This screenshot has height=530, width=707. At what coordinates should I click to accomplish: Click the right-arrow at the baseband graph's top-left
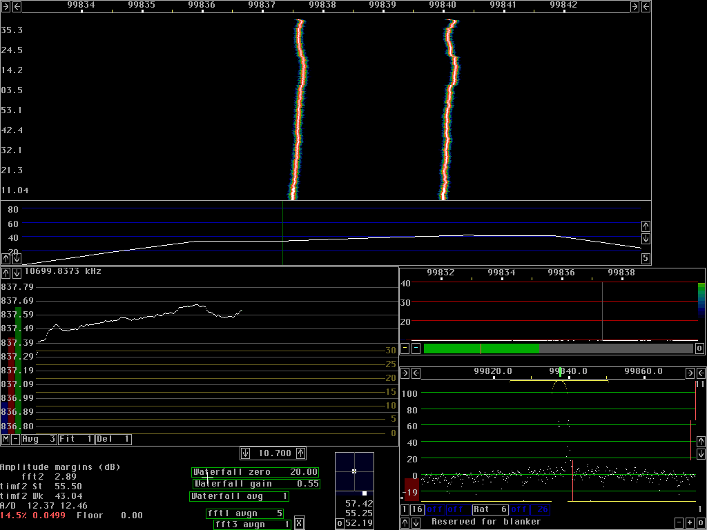pyautogui.click(x=405, y=373)
